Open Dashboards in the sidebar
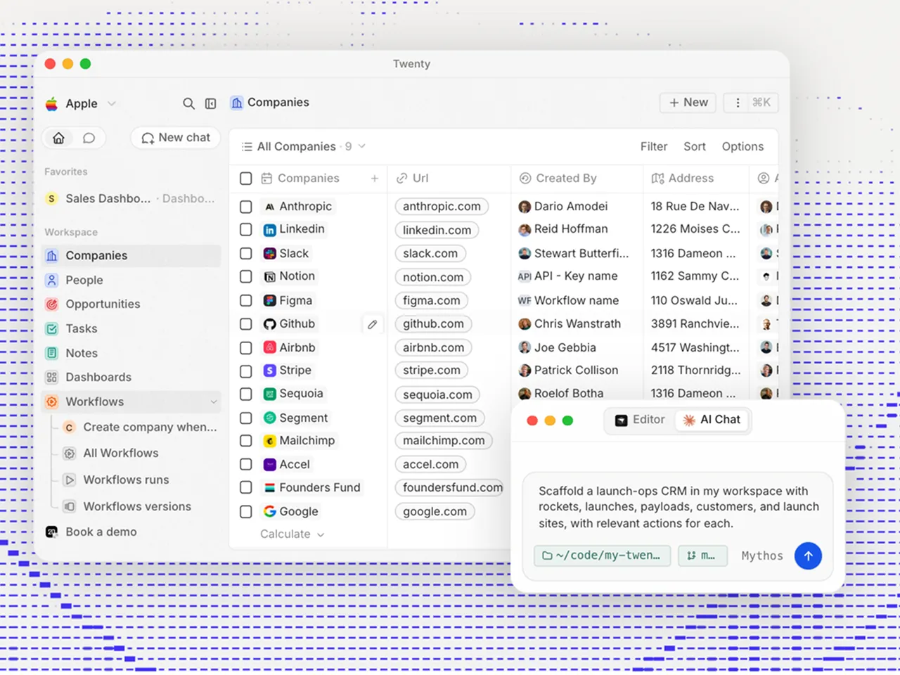 click(x=131, y=378)
